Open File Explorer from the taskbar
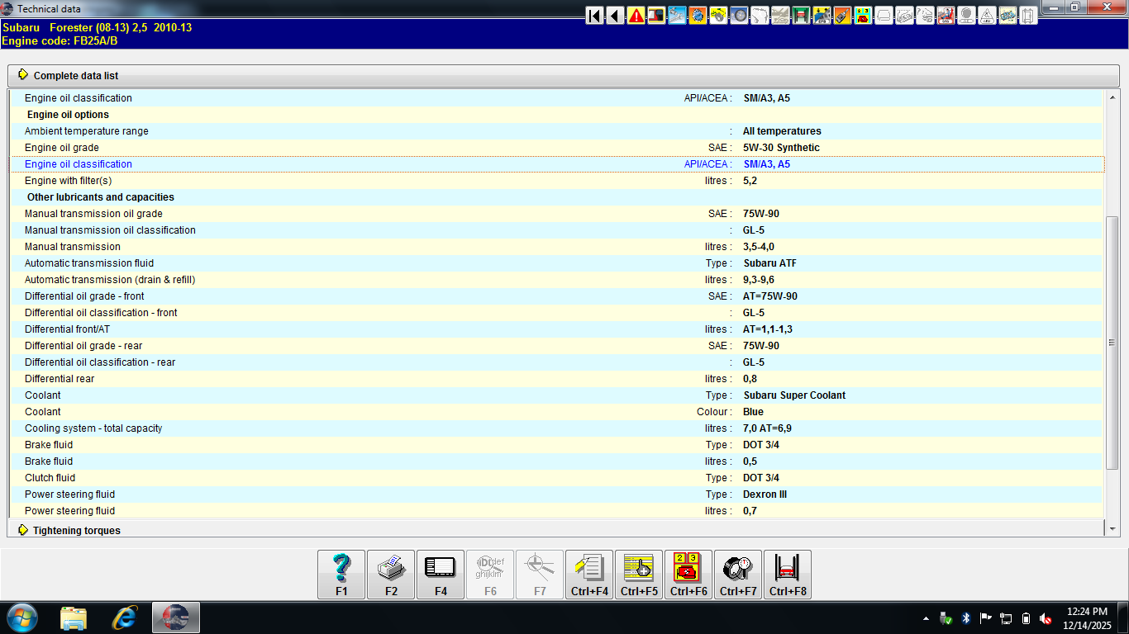 point(74,617)
